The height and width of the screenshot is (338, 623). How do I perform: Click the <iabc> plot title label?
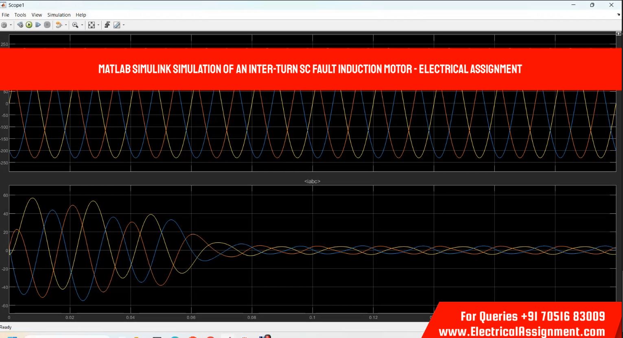pos(312,181)
